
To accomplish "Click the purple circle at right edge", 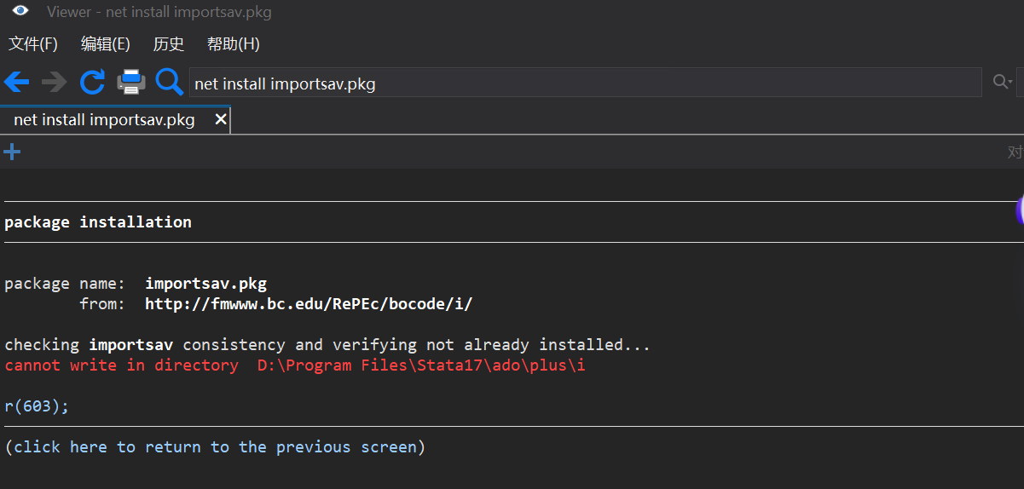I will tap(1020, 210).
